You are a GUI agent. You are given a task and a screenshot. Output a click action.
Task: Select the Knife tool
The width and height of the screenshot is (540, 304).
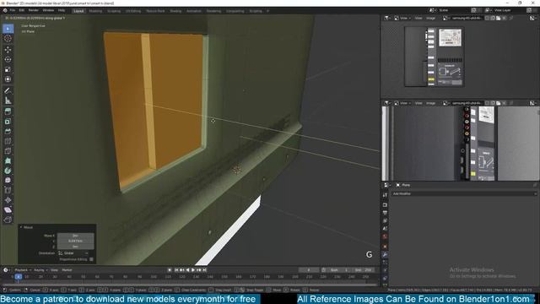tap(8, 151)
